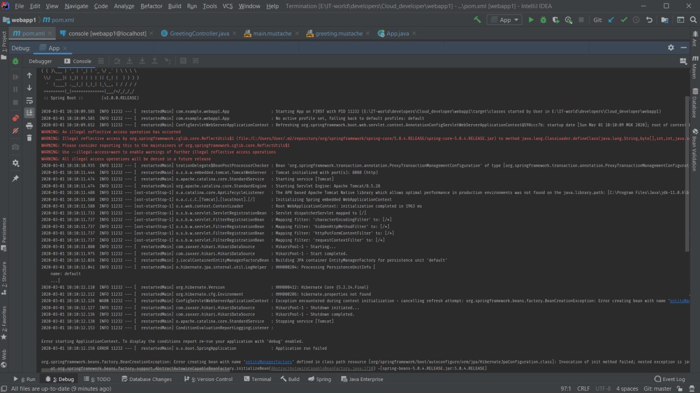Expand the Maven side panel
The width and height of the screenshot is (700, 393).
695,67
